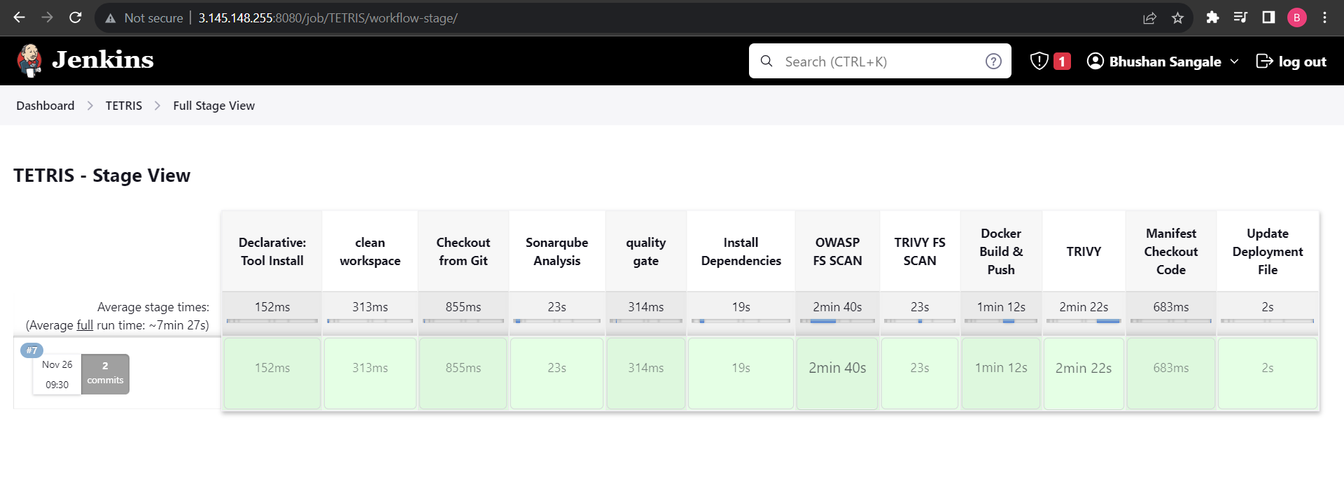Screen dimensions: 1344x484
Task: Click Full Stage View breadcrumb
Action: click(214, 106)
